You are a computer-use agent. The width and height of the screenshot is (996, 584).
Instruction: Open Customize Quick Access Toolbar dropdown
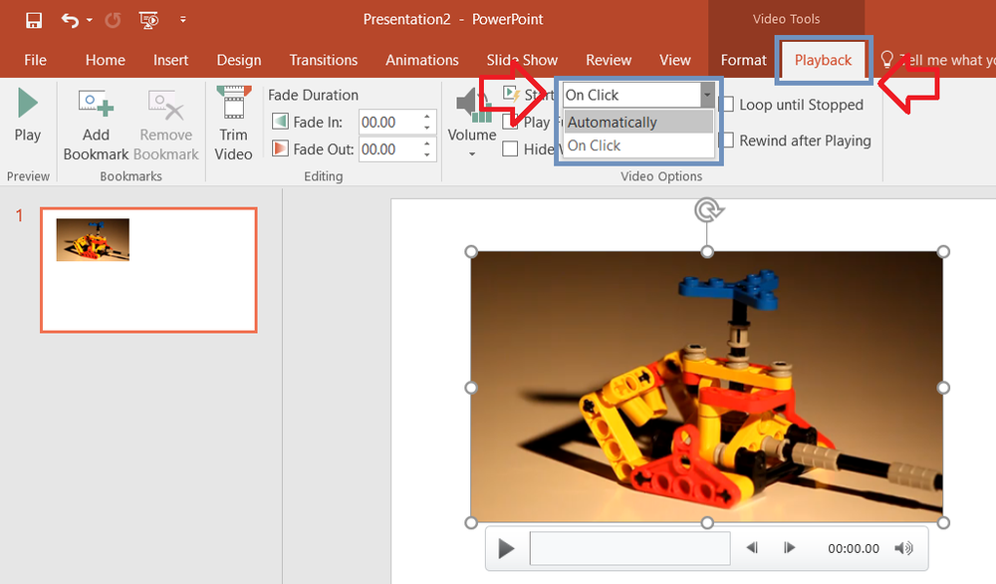coord(183,18)
